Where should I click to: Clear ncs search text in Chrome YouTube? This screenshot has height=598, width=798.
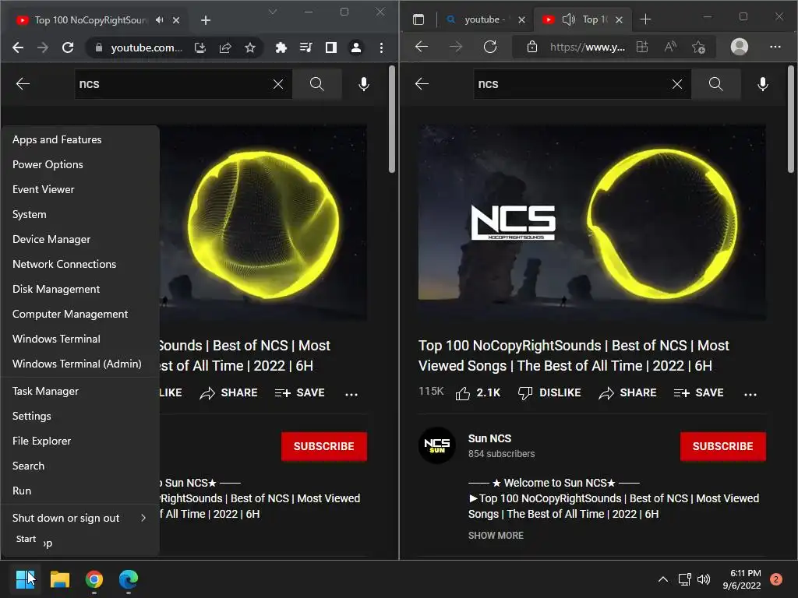[278, 84]
